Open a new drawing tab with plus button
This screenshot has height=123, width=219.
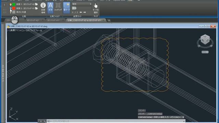coord(109,20)
